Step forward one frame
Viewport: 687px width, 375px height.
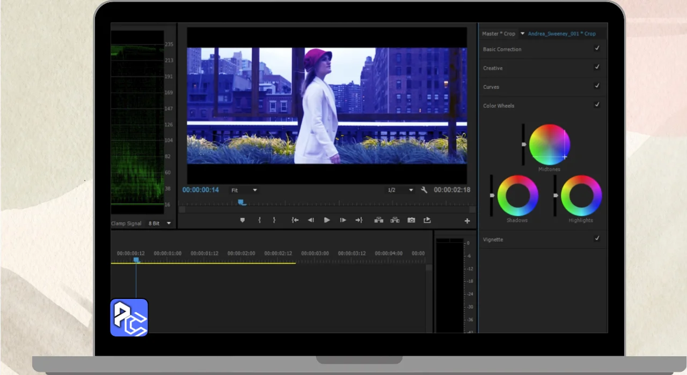click(x=343, y=220)
